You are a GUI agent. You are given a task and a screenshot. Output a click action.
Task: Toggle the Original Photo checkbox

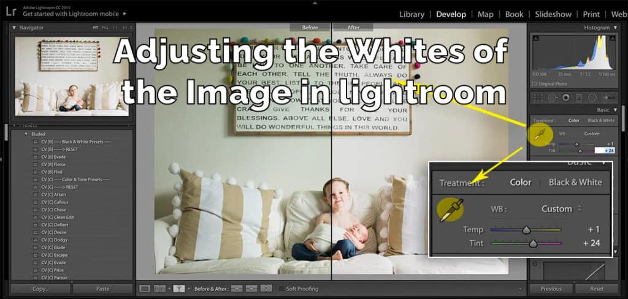534,84
